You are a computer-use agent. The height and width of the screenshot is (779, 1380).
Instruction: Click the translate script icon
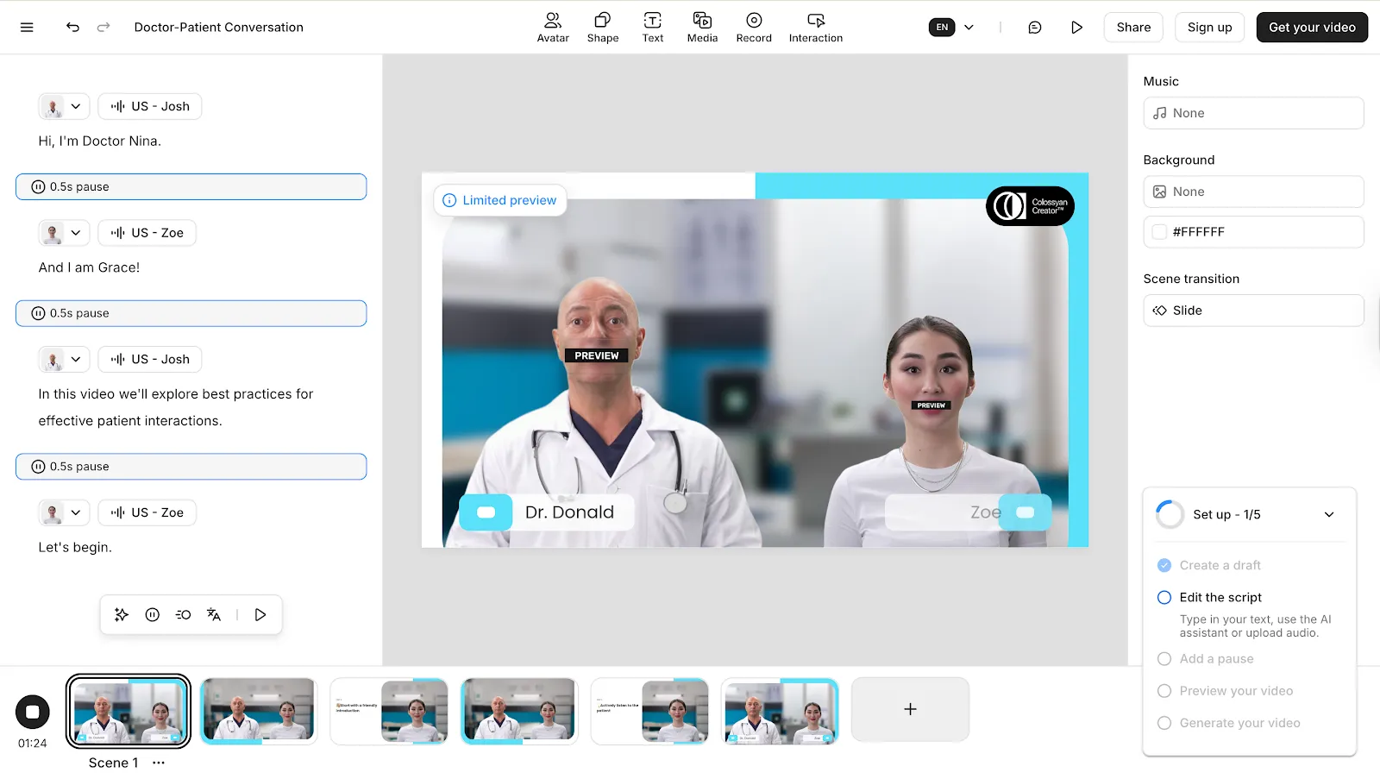point(214,615)
